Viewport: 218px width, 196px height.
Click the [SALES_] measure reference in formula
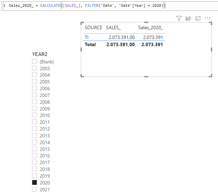click(x=71, y=5)
